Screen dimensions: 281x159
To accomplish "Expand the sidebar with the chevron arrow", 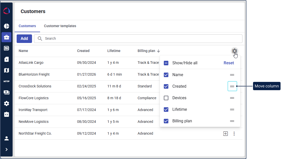I will (7, 149).
